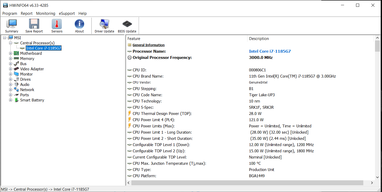Screen dimensions: 382x192
Task: Expand the Drives tree node
Action: (11, 79)
